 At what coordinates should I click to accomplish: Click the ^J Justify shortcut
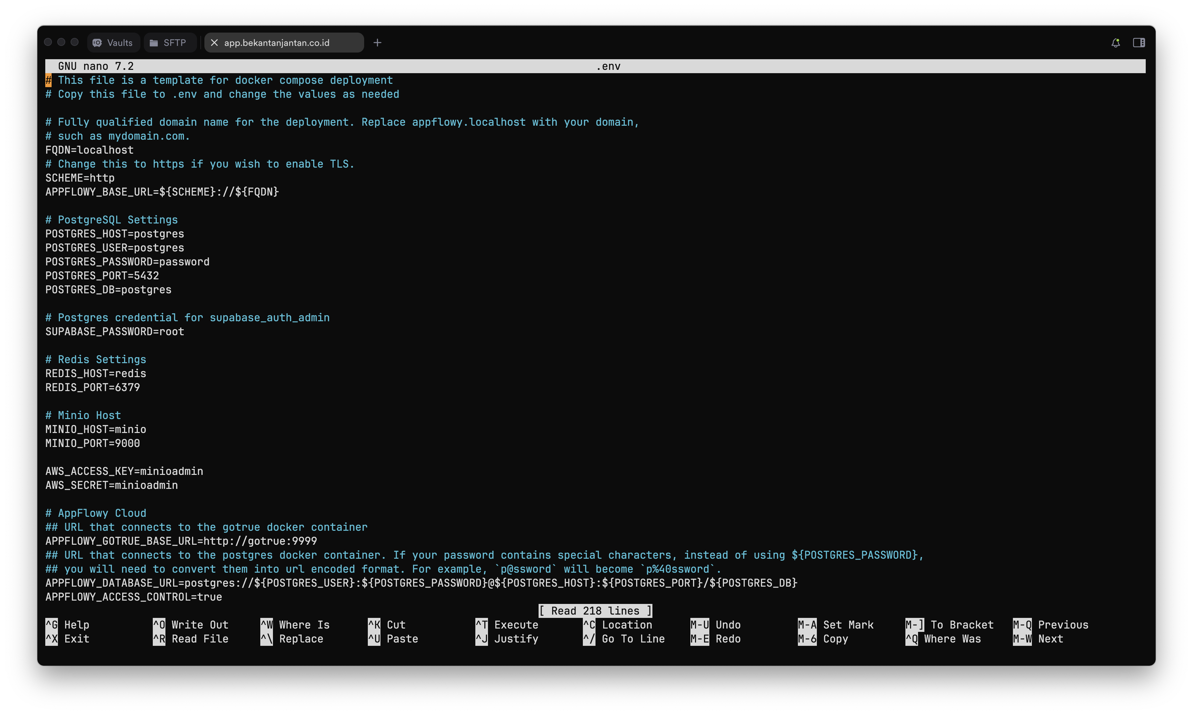coord(507,639)
